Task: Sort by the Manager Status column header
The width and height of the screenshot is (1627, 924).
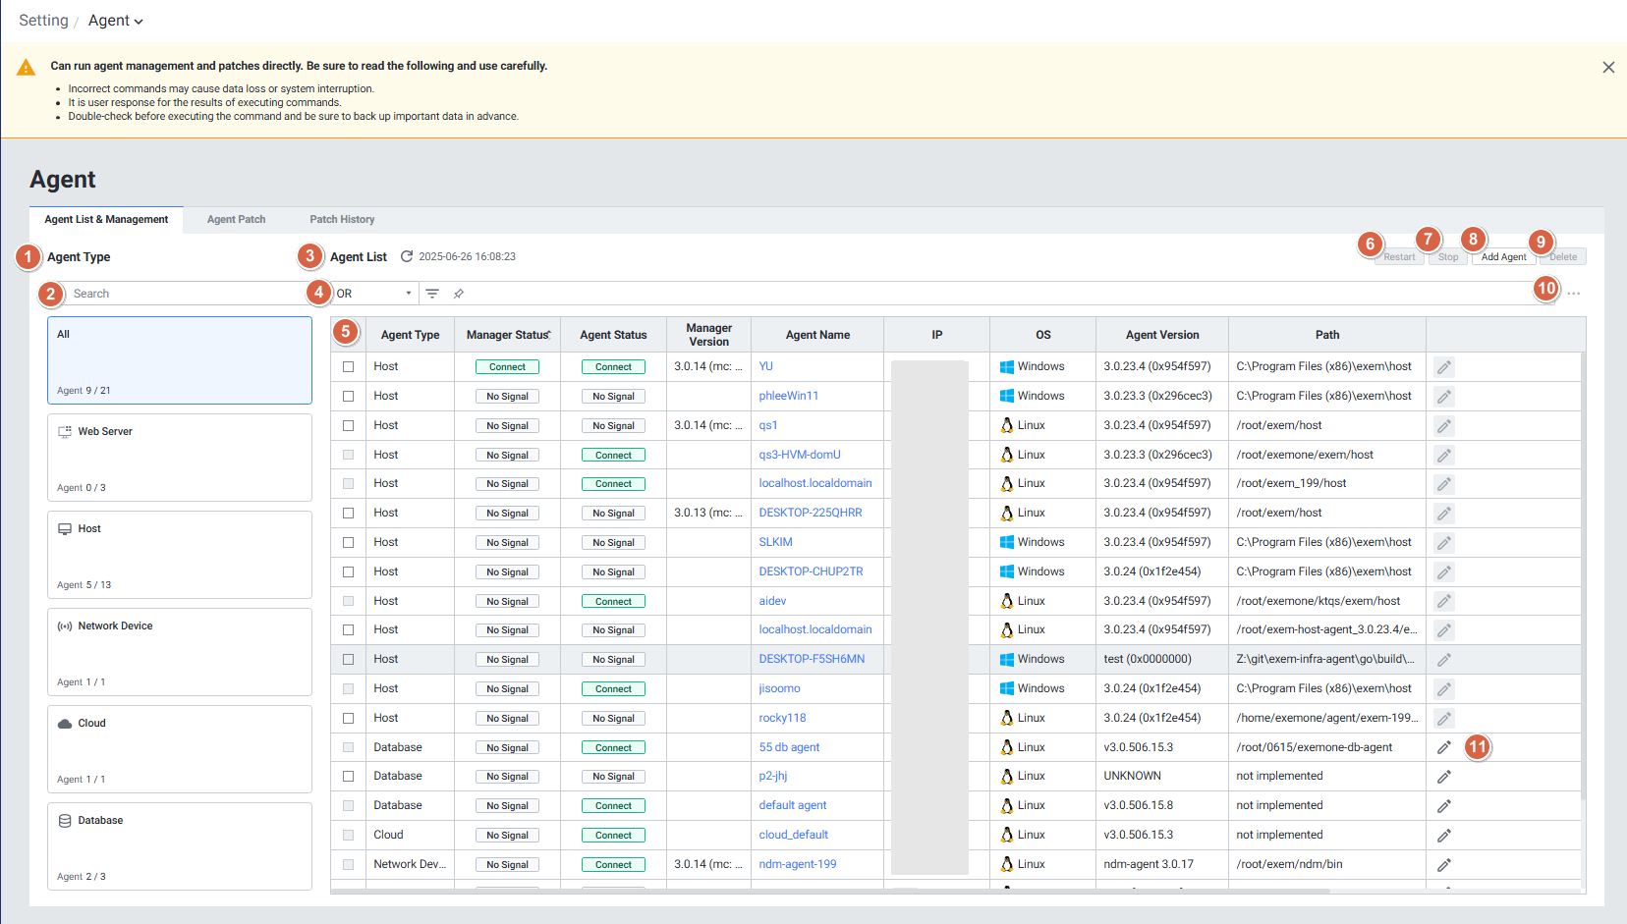Action: tap(507, 335)
